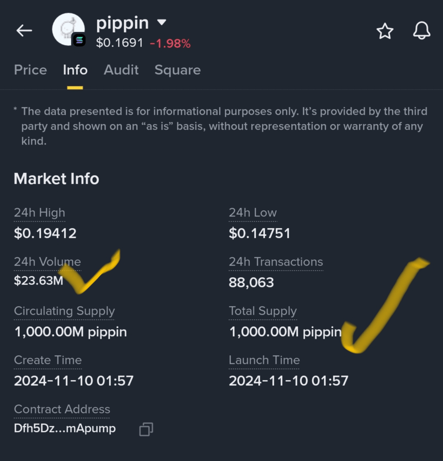Tap the Dfh5Dz...mApump contract address text
443x461 pixels.
pyautogui.click(x=65, y=428)
